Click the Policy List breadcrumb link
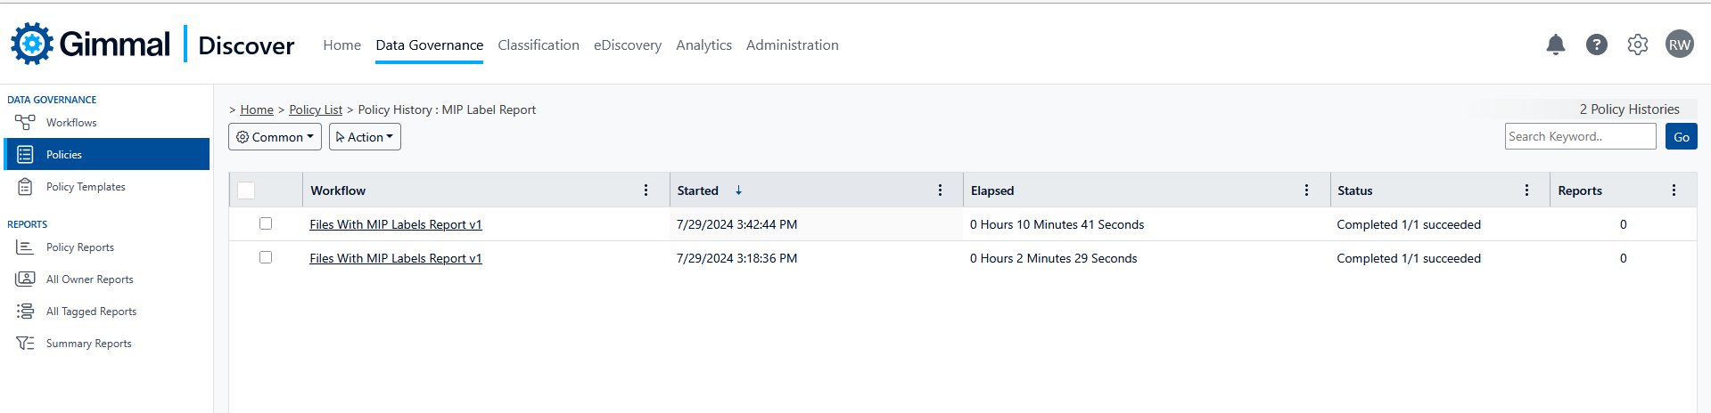Screen dimensions: 1711x413 (x=316, y=109)
